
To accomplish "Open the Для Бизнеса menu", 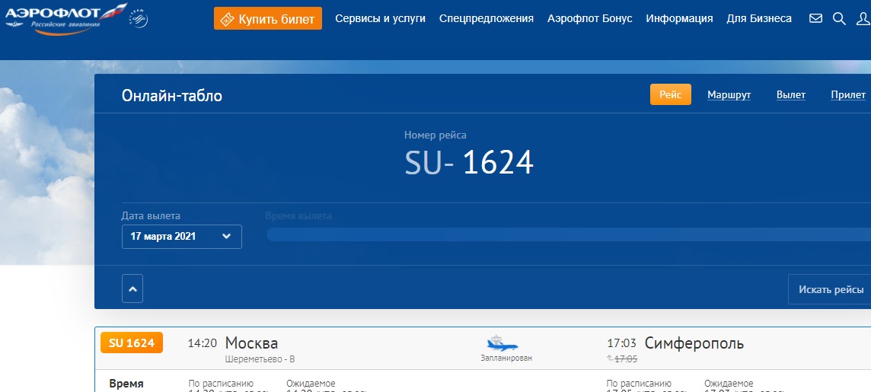I will pos(758,18).
